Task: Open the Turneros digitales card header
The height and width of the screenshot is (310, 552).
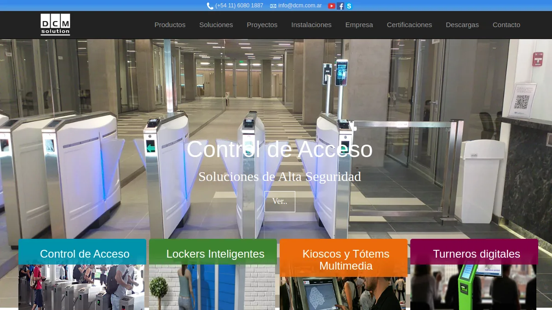Action: [x=474, y=252]
